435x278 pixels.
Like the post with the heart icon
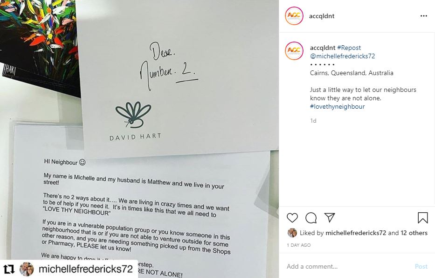[292, 218]
